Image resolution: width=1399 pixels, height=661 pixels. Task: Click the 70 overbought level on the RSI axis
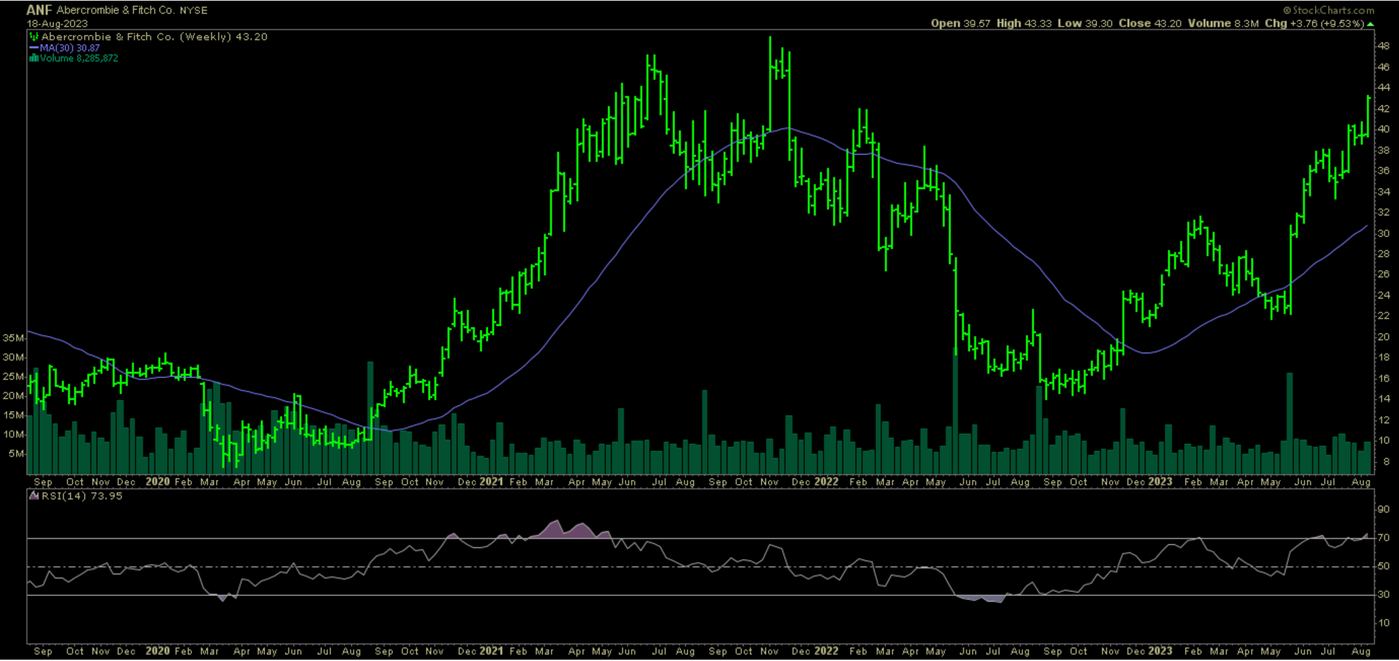point(1383,538)
